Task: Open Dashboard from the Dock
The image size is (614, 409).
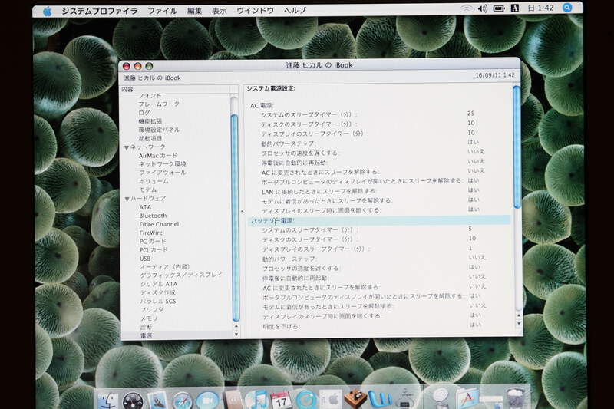Action: pyautogui.click(x=133, y=401)
